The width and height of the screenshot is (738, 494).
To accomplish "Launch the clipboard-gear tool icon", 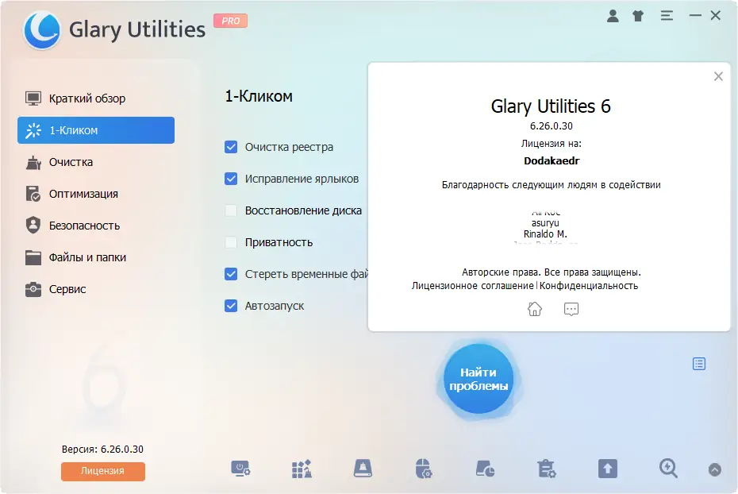I will [547, 469].
